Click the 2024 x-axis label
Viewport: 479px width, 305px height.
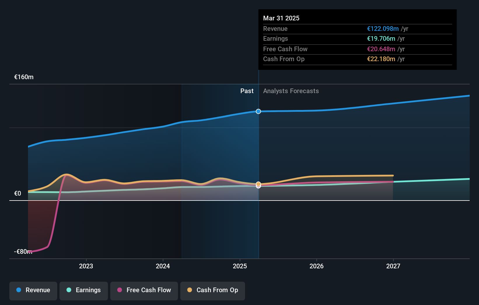point(163,266)
